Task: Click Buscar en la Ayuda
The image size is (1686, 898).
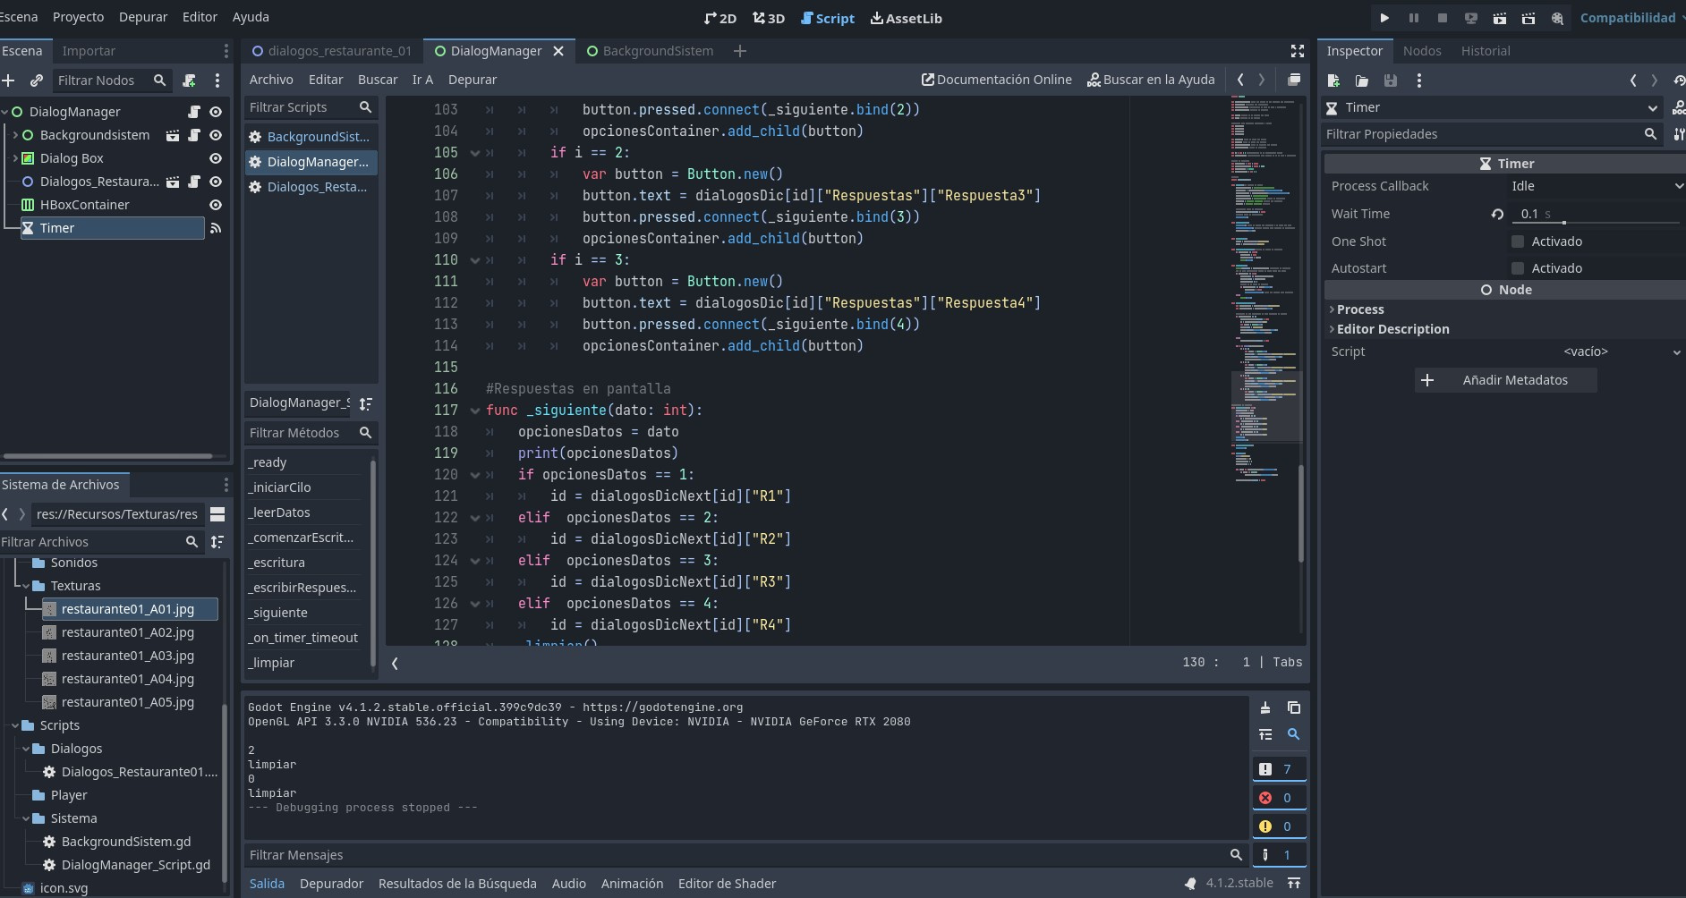Action: click(x=1151, y=80)
